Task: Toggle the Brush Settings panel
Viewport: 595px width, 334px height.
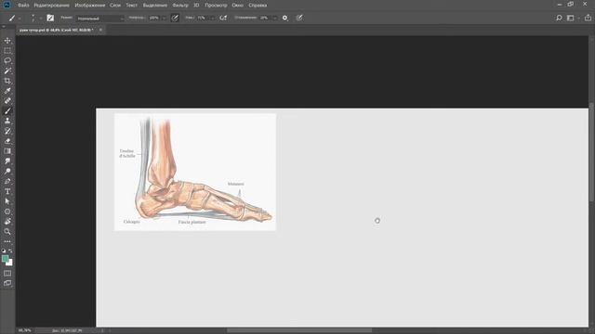Action: [50, 18]
